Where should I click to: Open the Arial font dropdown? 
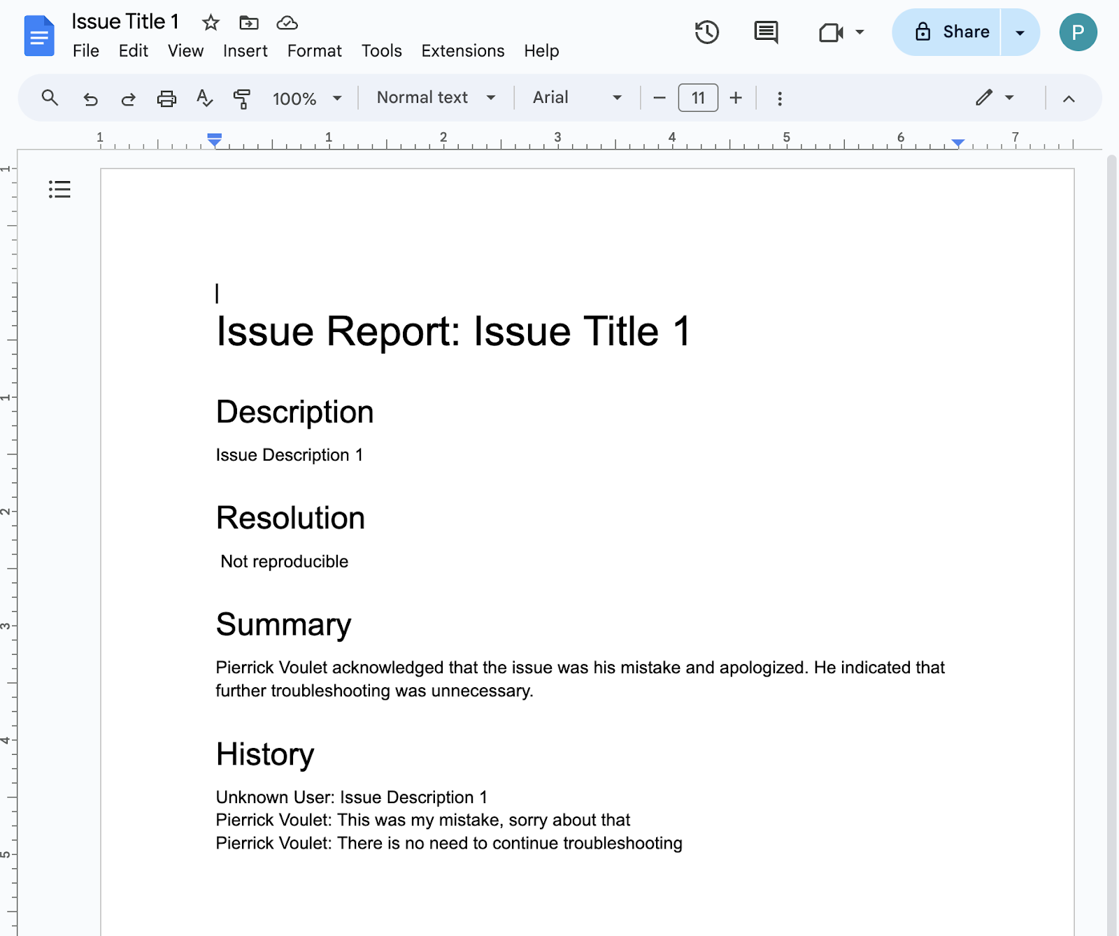(576, 98)
